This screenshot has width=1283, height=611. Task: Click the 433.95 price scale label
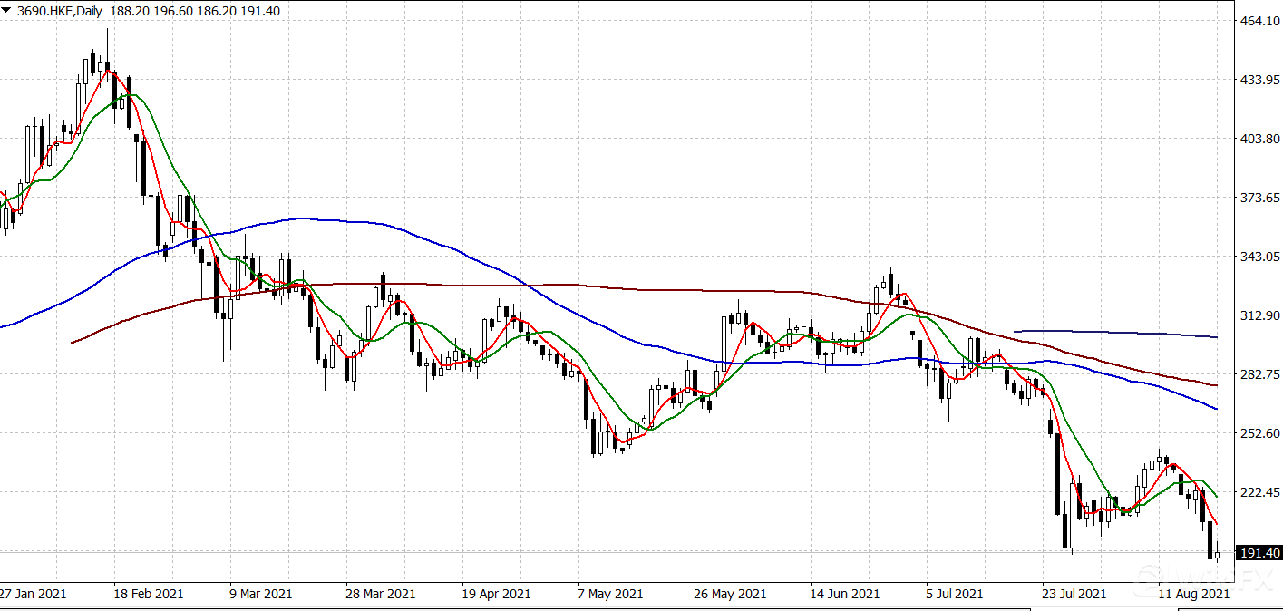tap(1259, 80)
